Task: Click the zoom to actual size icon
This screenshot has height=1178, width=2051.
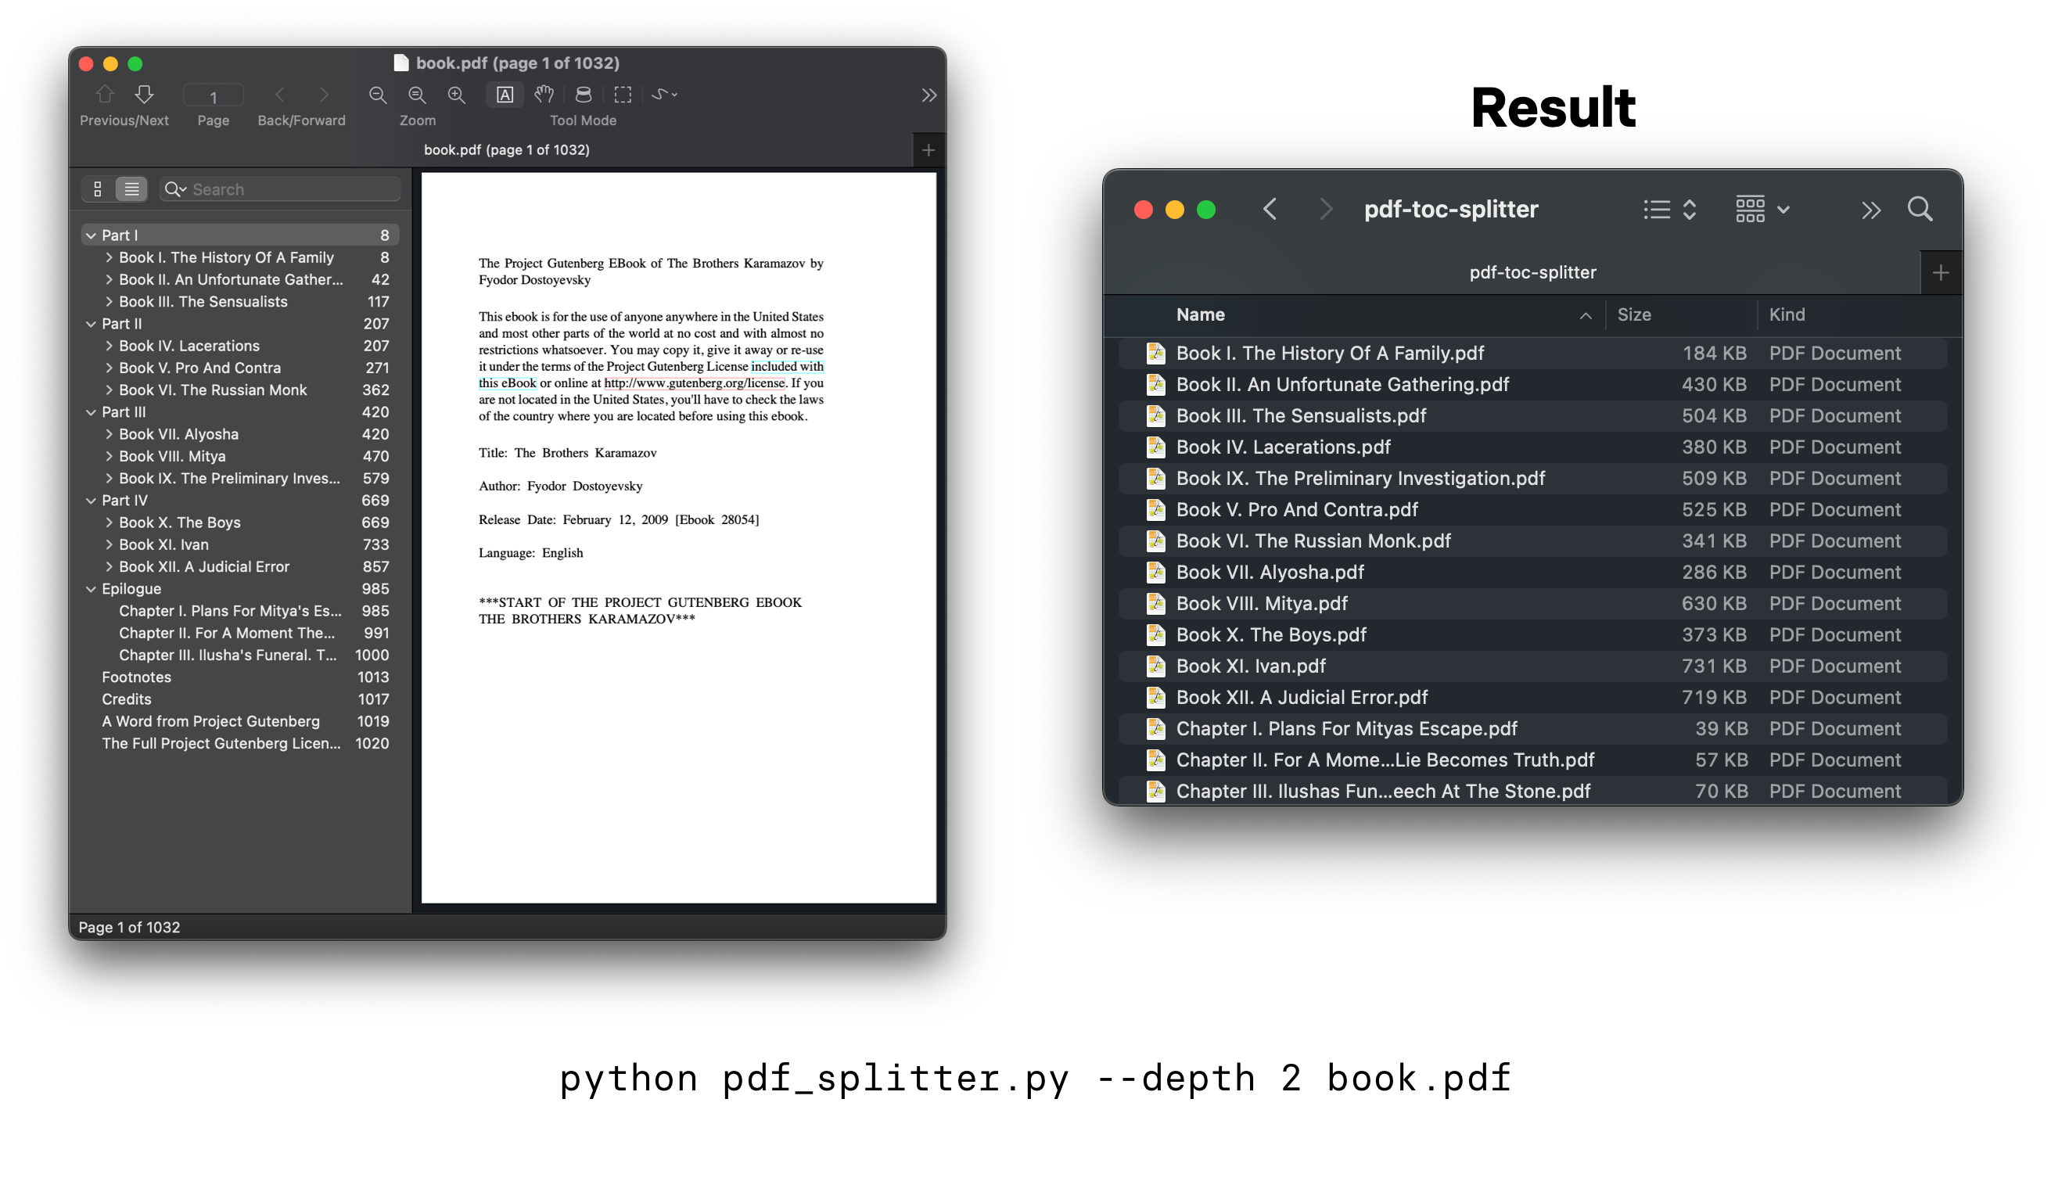Action: point(417,95)
